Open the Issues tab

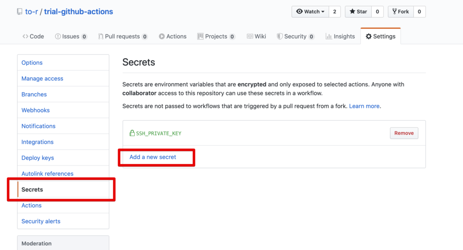(71, 36)
